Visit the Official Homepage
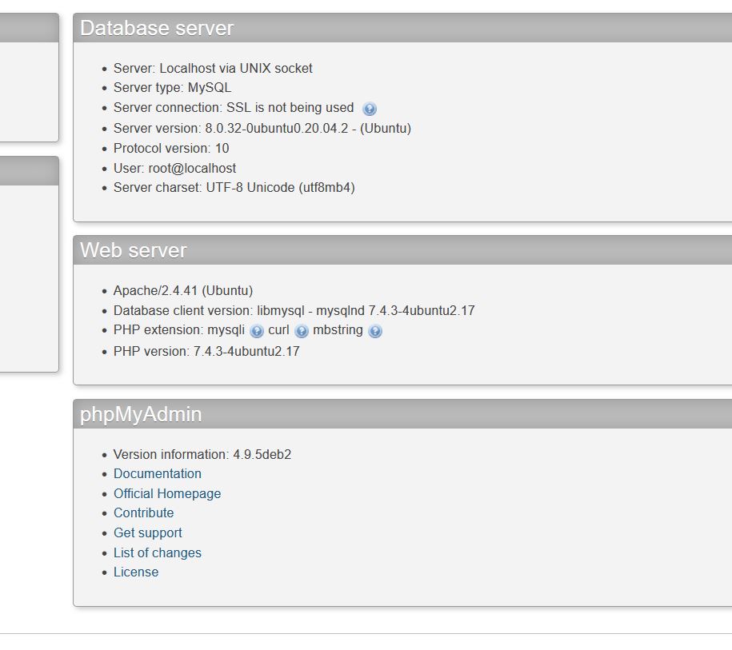Viewport: 732px width, 650px height. [x=167, y=493]
